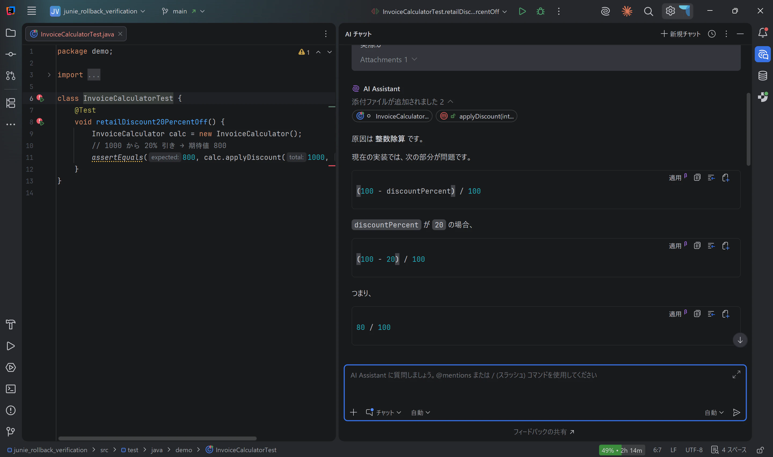The image size is (773, 457).
Task: Open the AI Assistant spiral icon in toolbar
Action: pos(606,11)
